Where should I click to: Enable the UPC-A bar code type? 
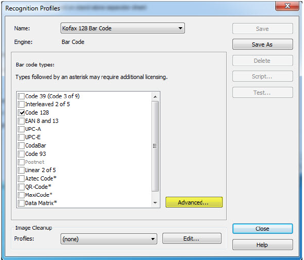pos(21,129)
